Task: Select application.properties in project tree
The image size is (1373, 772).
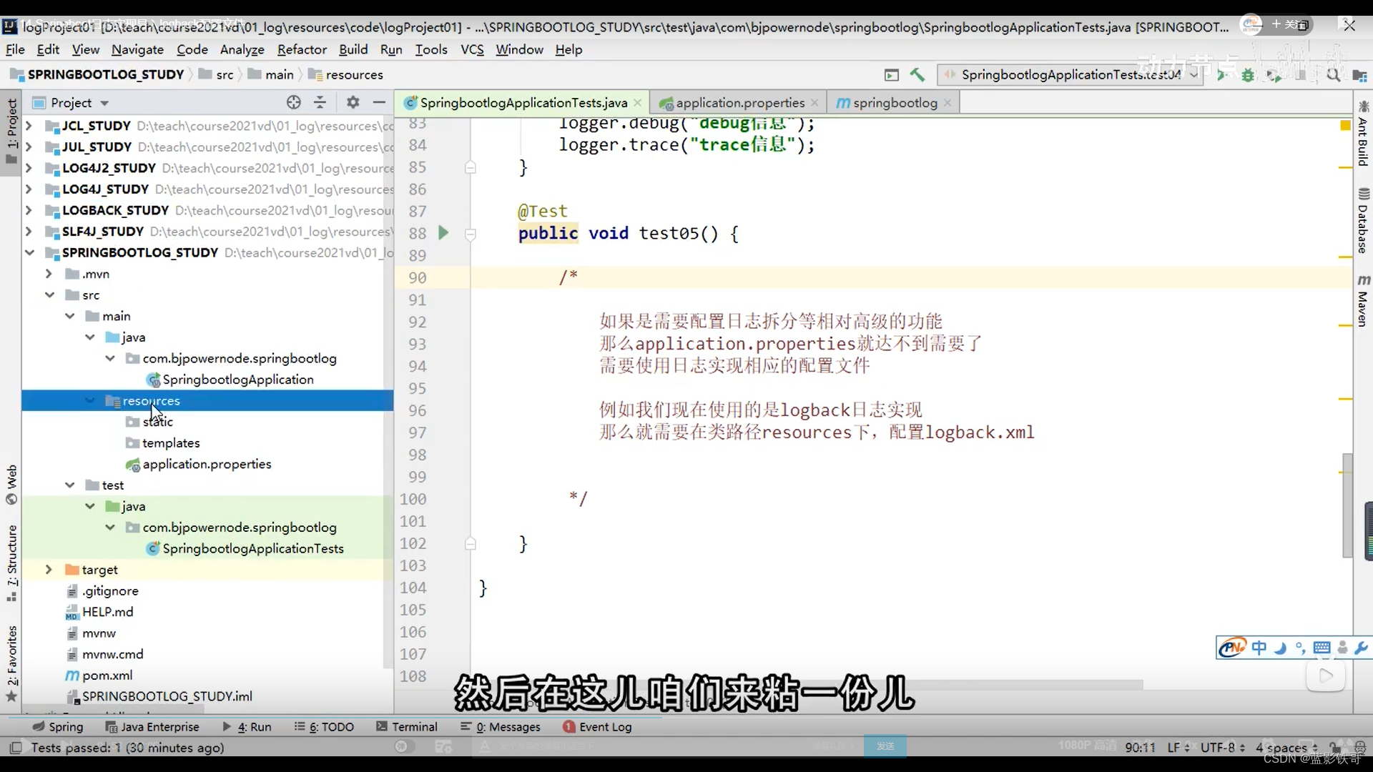Action: coord(207,464)
